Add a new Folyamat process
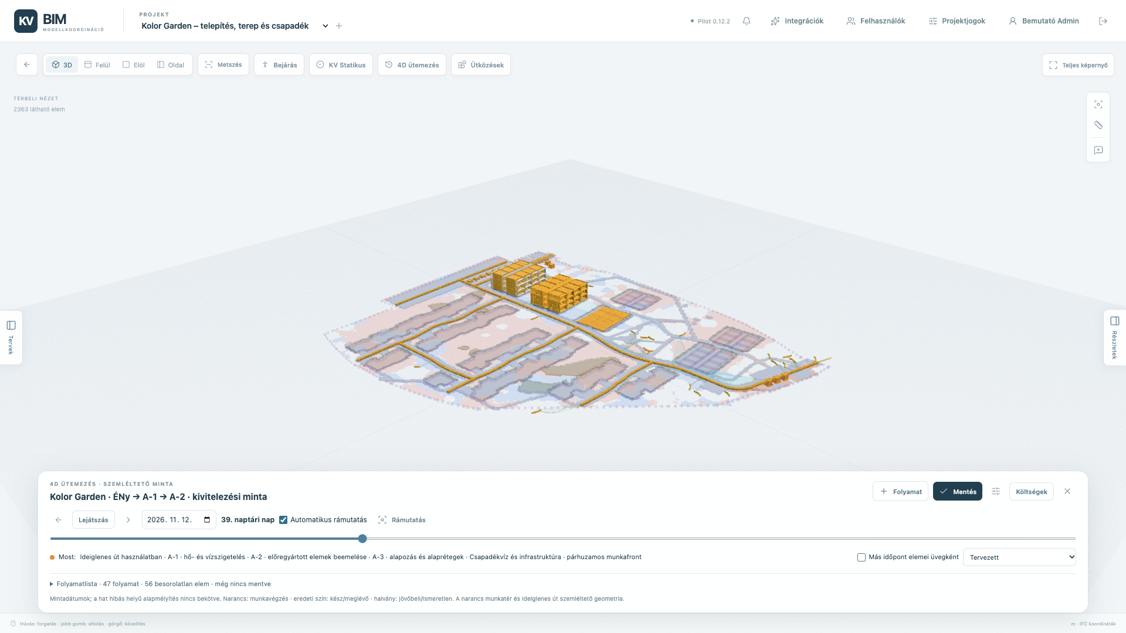 [x=900, y=491]
